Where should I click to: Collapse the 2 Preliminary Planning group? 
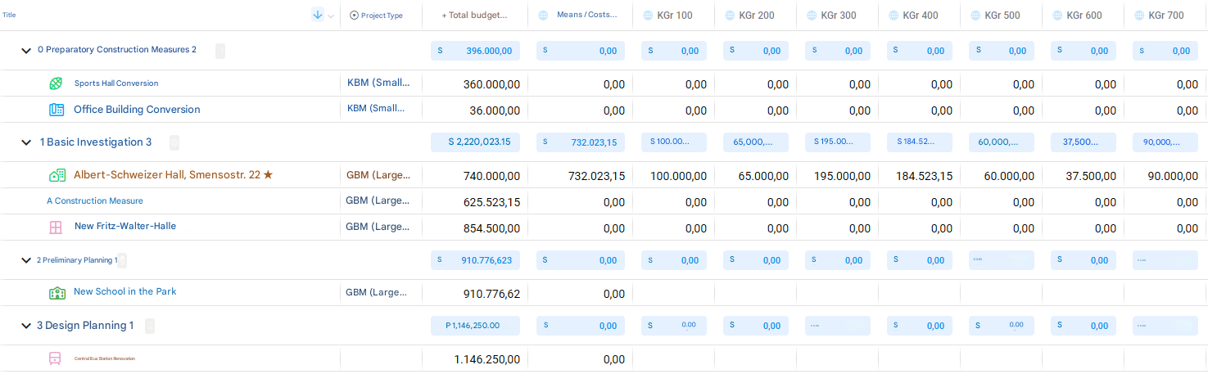coord(26,260)
